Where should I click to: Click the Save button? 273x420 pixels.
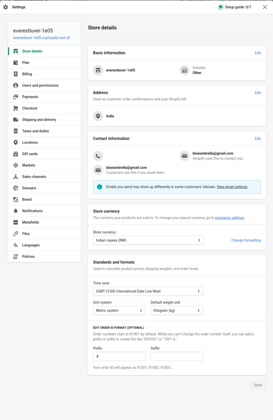[258, 385]
